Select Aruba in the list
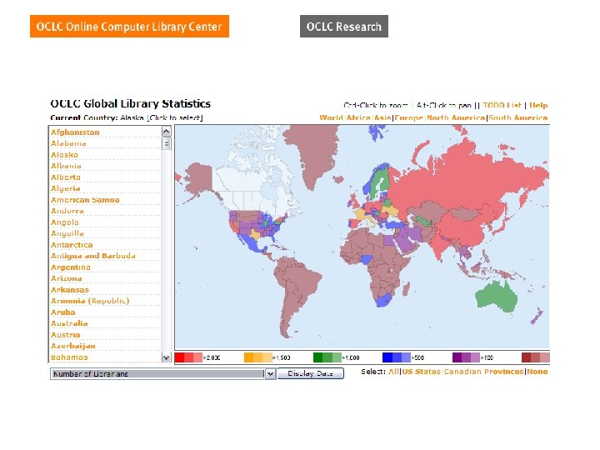This screenshot has height=450, width=600. click(x=62, y=312)
